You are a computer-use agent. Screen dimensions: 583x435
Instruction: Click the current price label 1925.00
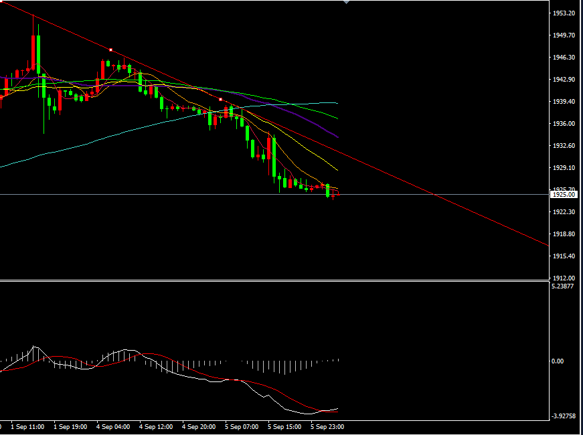(x=564, y=195)
